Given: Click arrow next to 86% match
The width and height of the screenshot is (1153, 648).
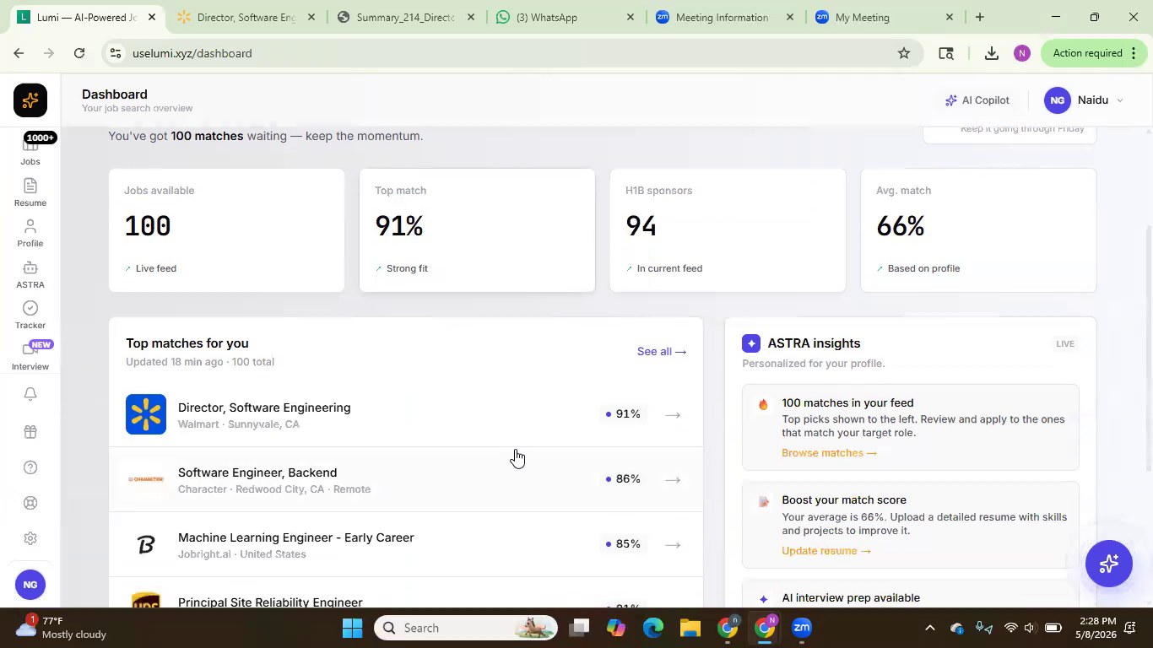Looking at the screenshot, I should click(673, 480).
